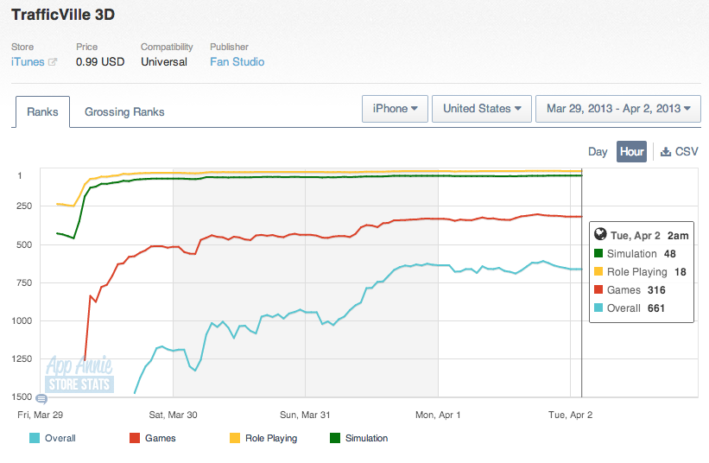
Task: Toggle the Overall series in legend
Action: (x=53, y=438)
